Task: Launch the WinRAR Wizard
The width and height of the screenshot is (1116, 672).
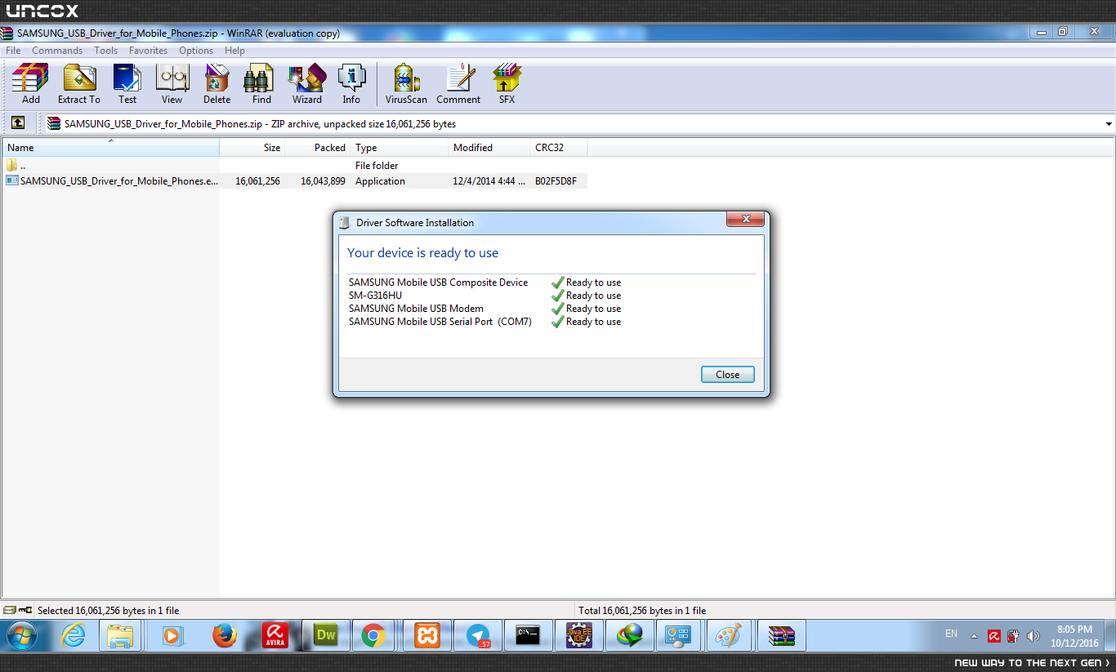Action: pyautogui.click(x=307, y=83)
